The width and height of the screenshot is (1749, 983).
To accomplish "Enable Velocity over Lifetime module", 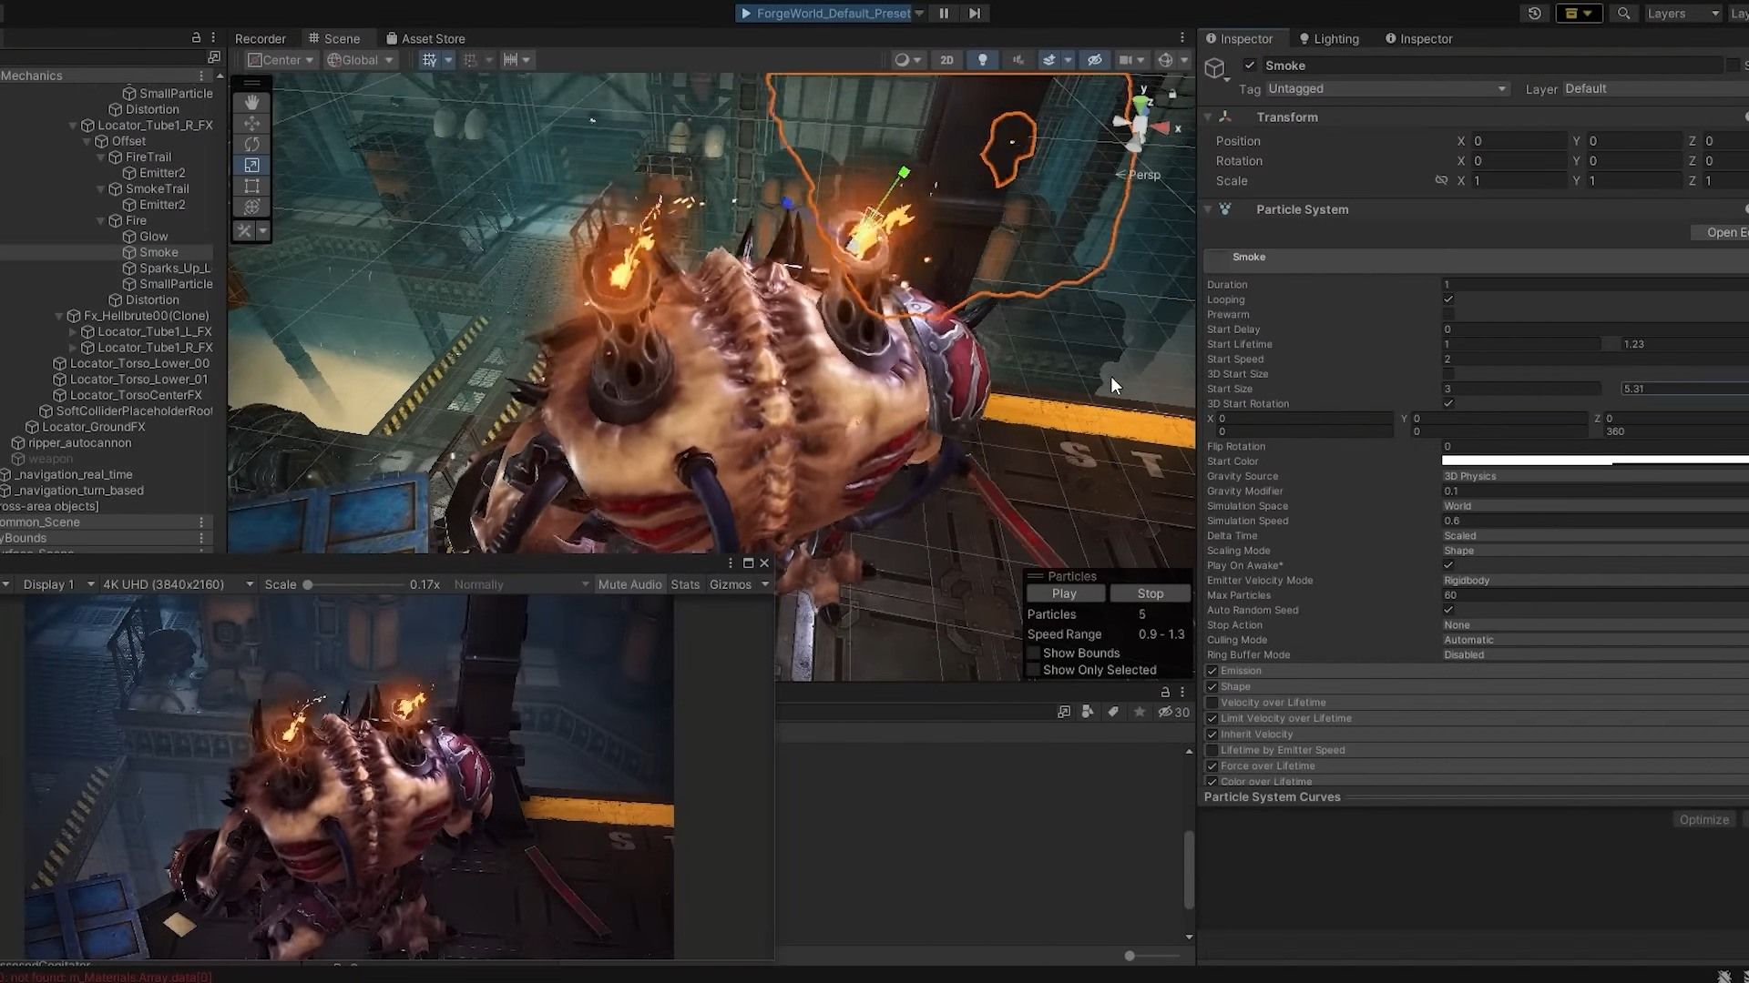I will [1212, 703].
